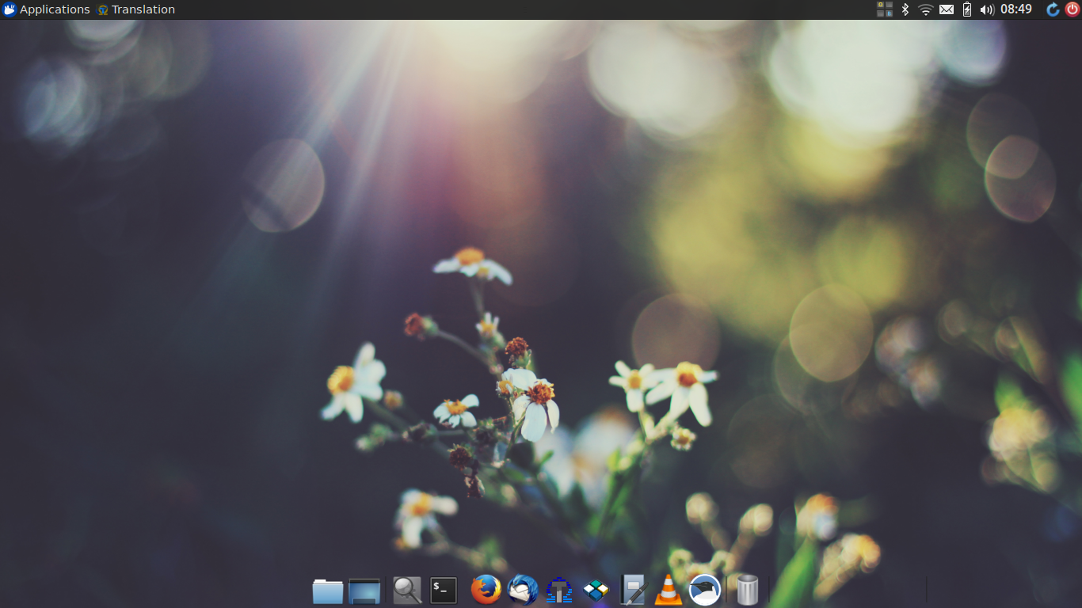This screenshot has width=1082, height=608.
Task: Launch the magnifier search tool in dock
Action: 407,590
